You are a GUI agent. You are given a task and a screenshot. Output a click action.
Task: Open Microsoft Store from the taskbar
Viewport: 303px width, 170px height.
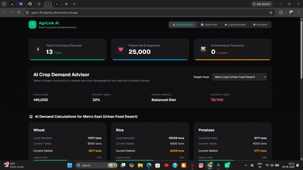[158, 165]
